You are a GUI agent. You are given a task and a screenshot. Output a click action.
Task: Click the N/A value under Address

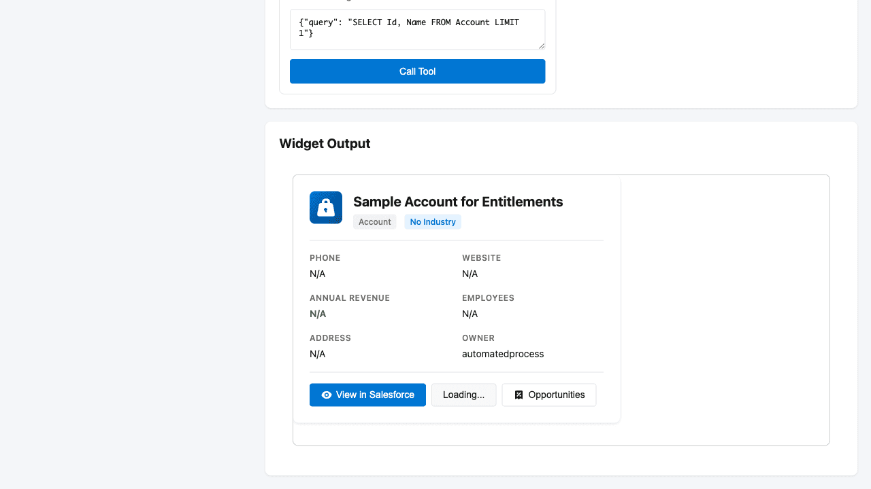[x=318, y=354]
